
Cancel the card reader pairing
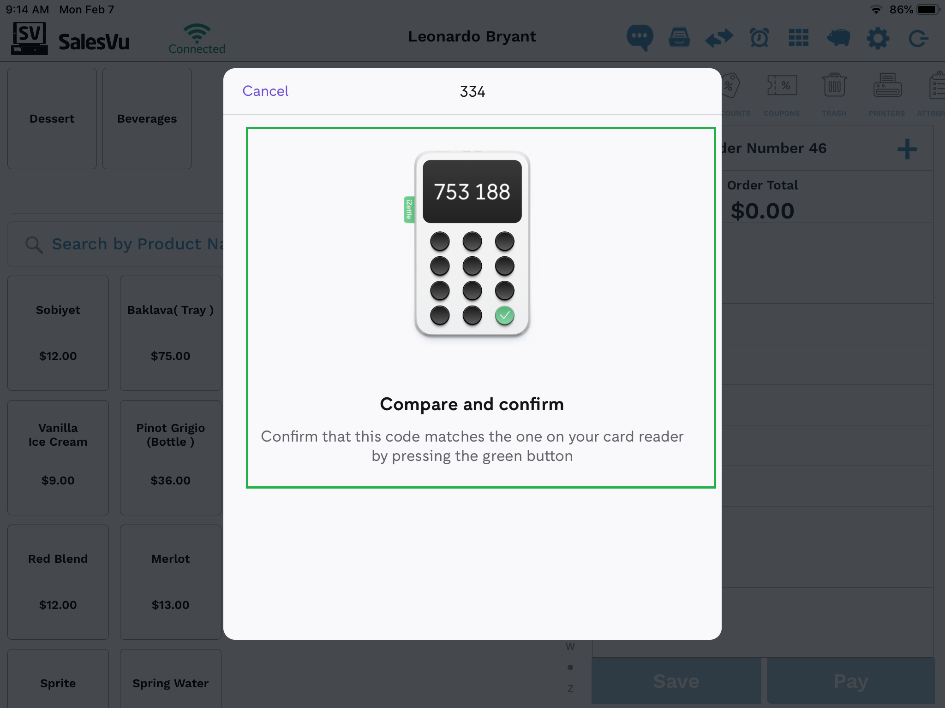(265, 91)
